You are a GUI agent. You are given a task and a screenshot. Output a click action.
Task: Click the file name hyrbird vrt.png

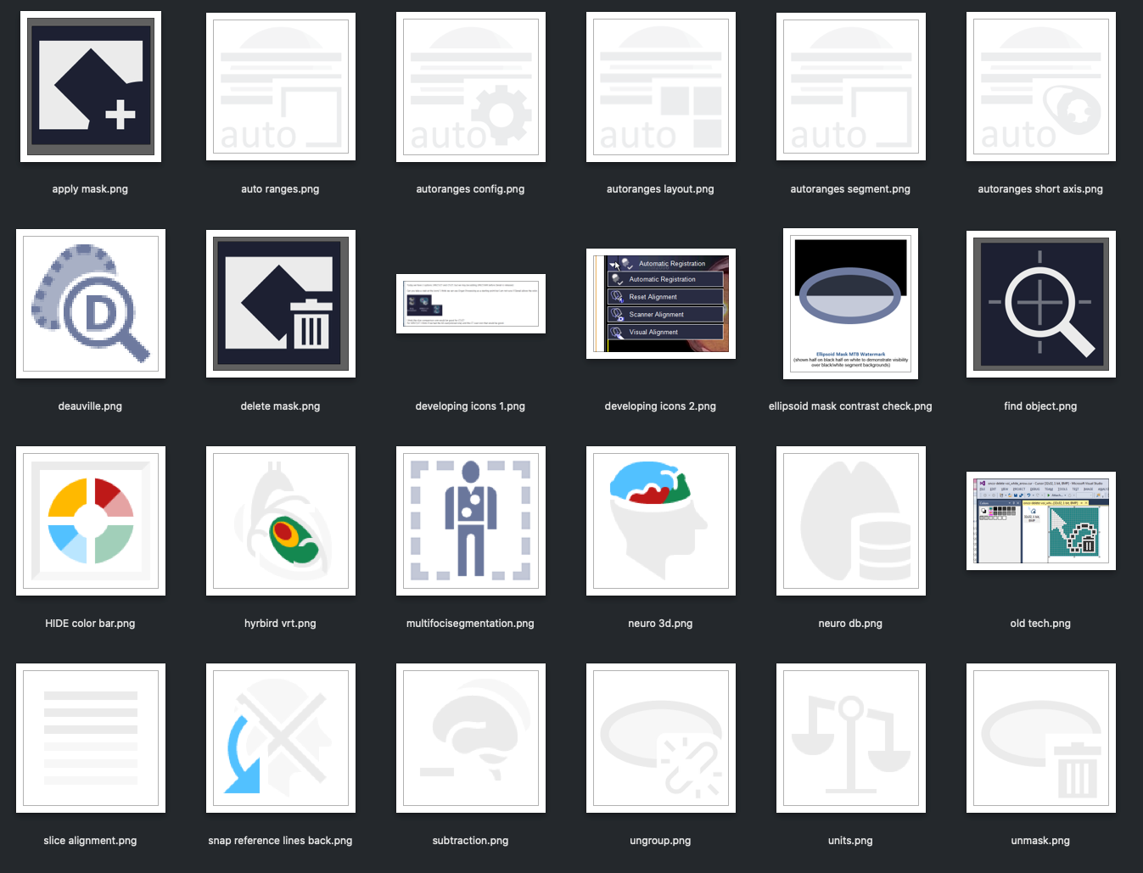click(x=280, y=624)
